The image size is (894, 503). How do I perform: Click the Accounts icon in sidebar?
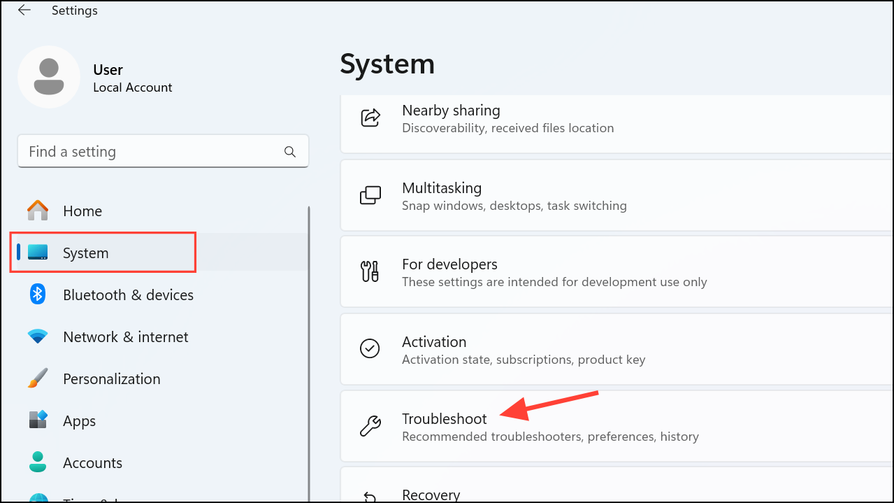click(x=36, y=462)
